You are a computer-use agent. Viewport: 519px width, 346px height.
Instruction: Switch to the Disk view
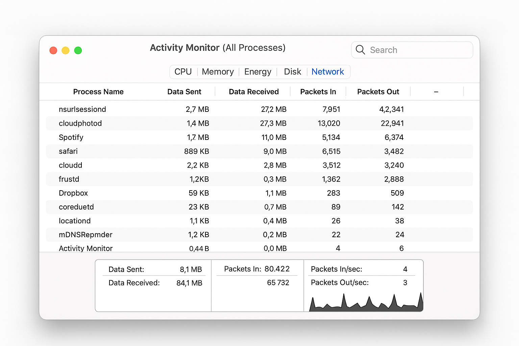(292, 72)
